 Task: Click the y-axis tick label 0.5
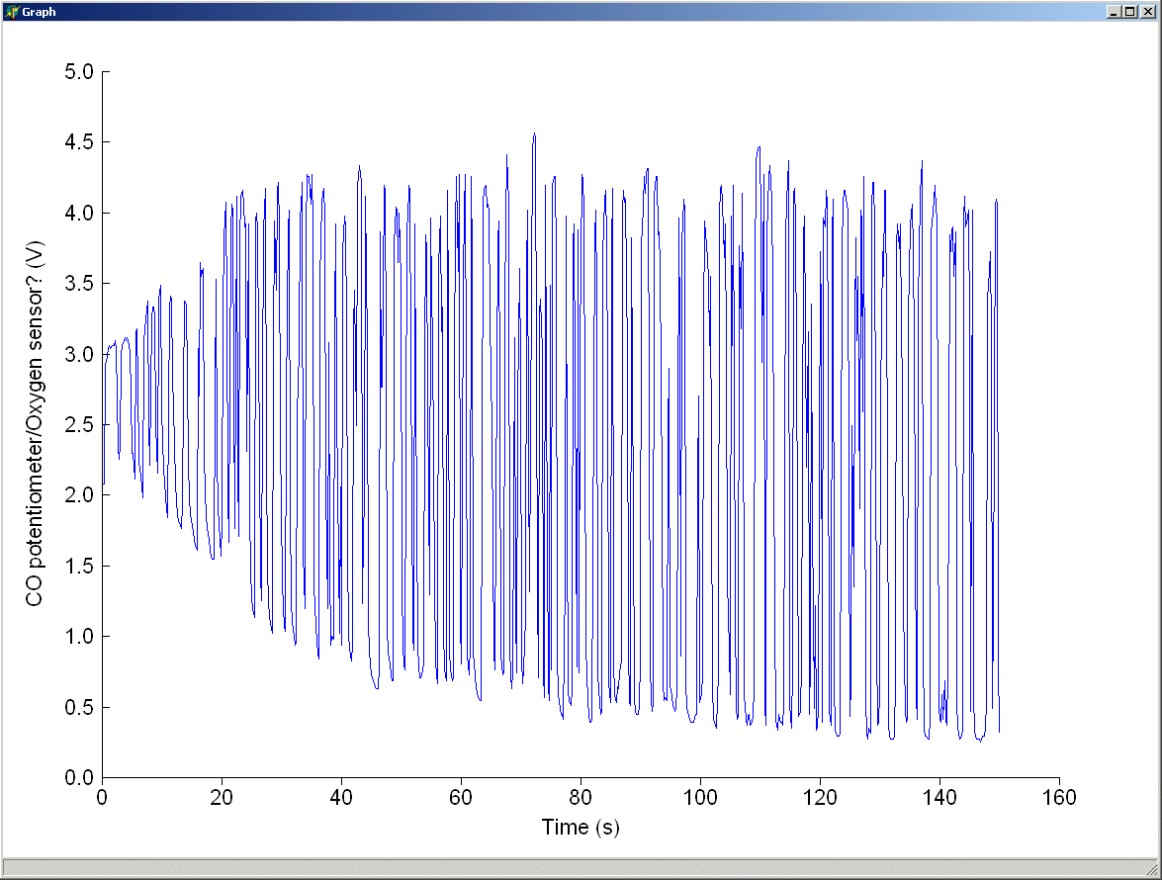click(x=79, y=707)
